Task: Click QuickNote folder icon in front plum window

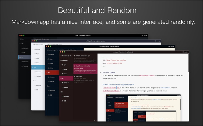Action: (61, 60)
